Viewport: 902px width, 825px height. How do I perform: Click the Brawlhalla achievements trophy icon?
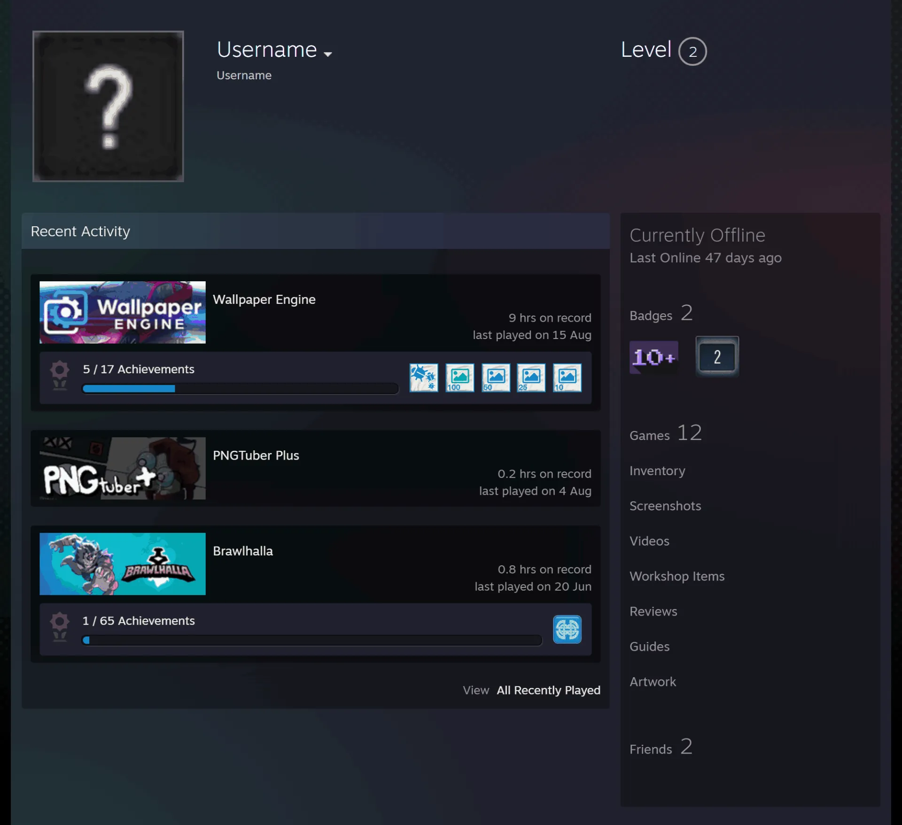[60, 627]
